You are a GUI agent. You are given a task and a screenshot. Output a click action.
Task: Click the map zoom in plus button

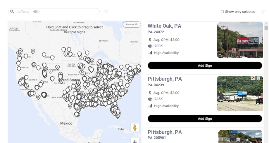tap(135, 142)
